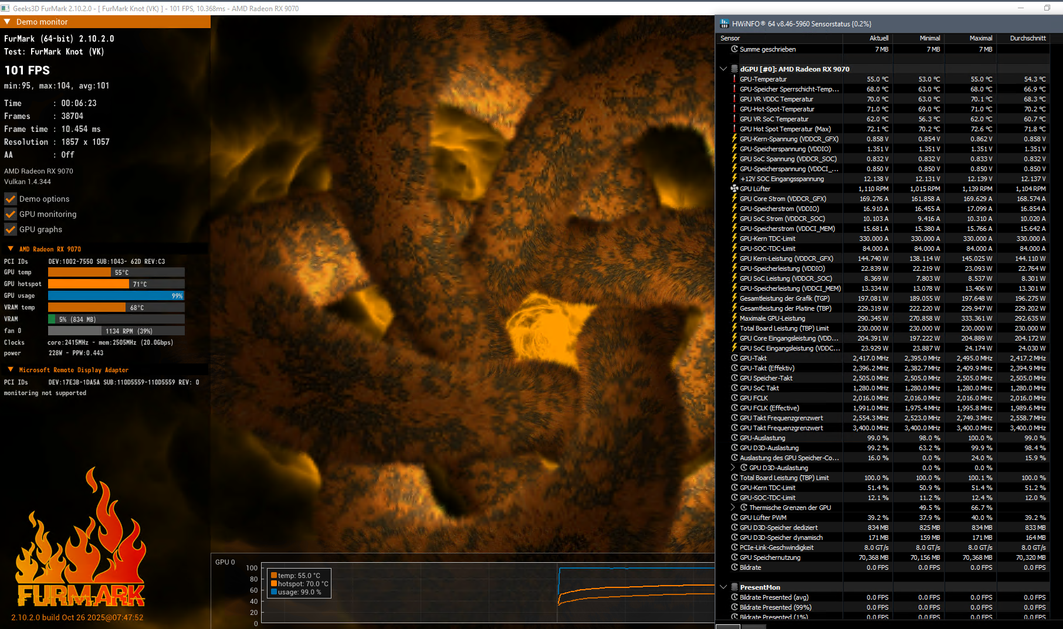The height and width of the screenshot is (629, 1063).
Task: Click the chip icon next to PresentMon
Action: click(734, 587)
